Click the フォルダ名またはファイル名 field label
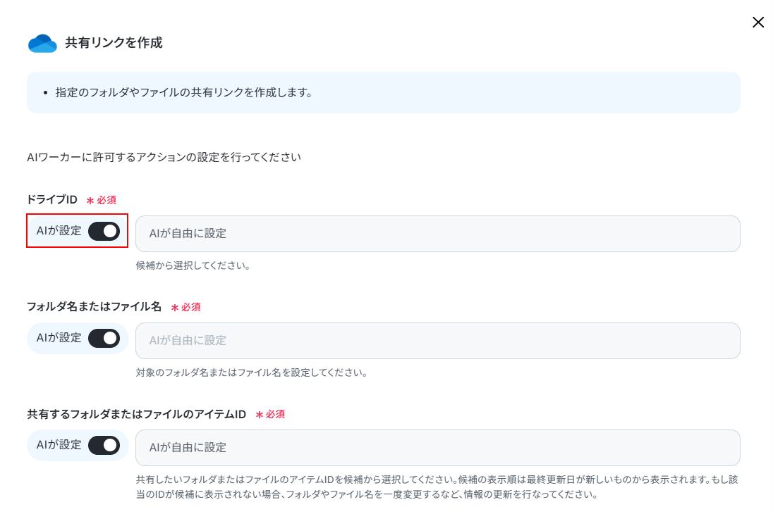This screenshot has width=773, height=514. [95, 307]
